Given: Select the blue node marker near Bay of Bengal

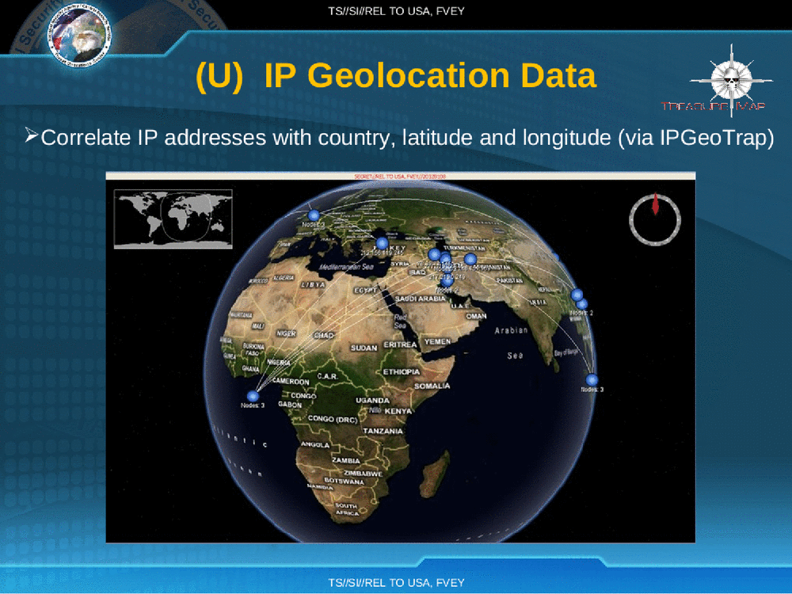Looking at the screenshot, I should pyautogui.click(x=592, y=380).
